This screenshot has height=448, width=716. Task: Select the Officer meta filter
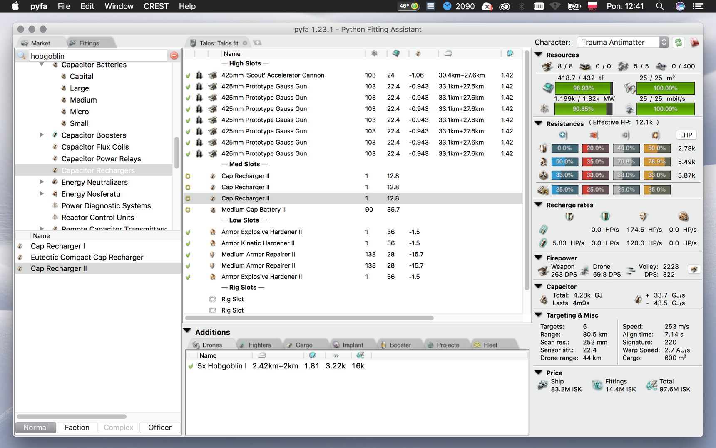coord(160,428)
